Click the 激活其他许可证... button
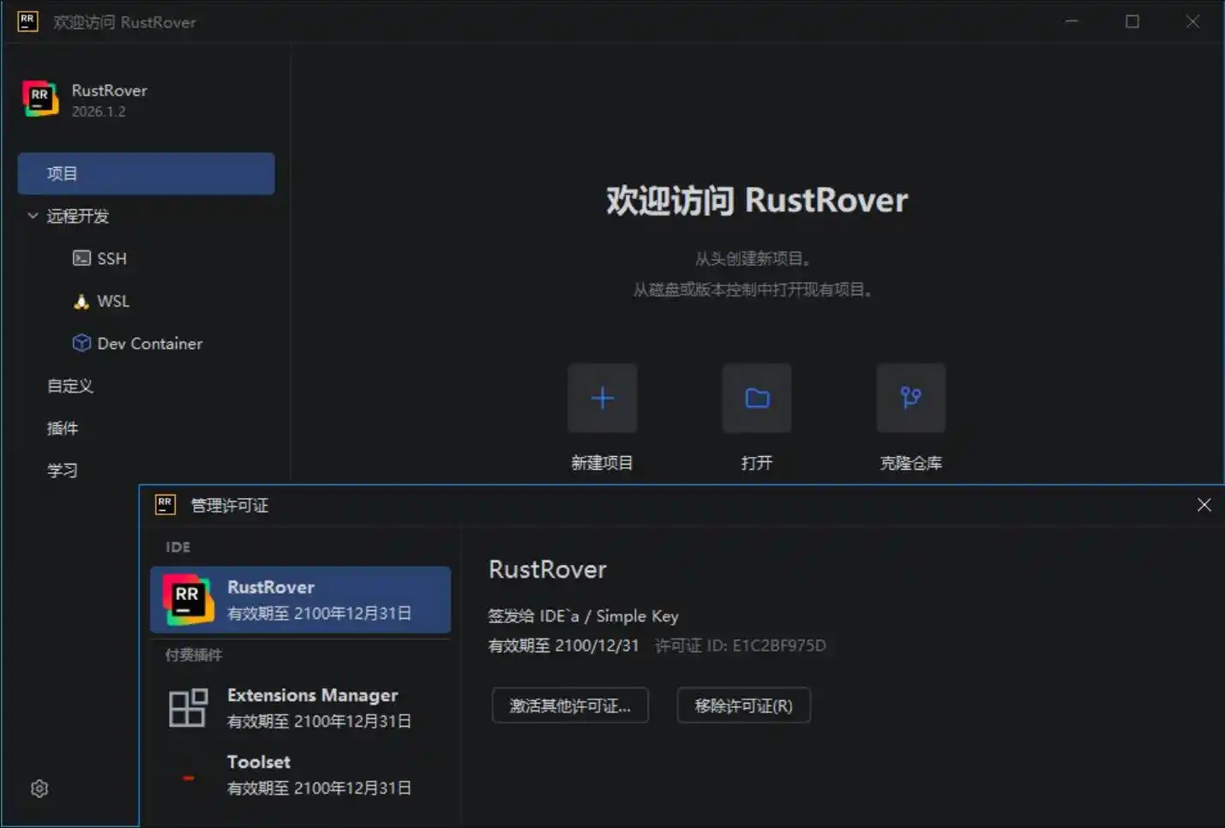Image resolution: width=1225 pixels, height=828 pixels. coord(570,705)
